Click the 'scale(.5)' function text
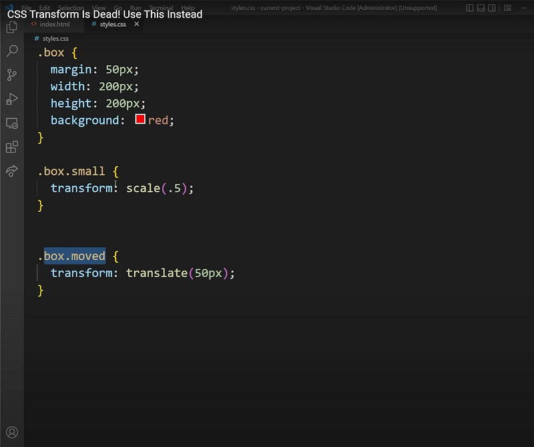The image size is (534, 447). (x=157, y=188)
